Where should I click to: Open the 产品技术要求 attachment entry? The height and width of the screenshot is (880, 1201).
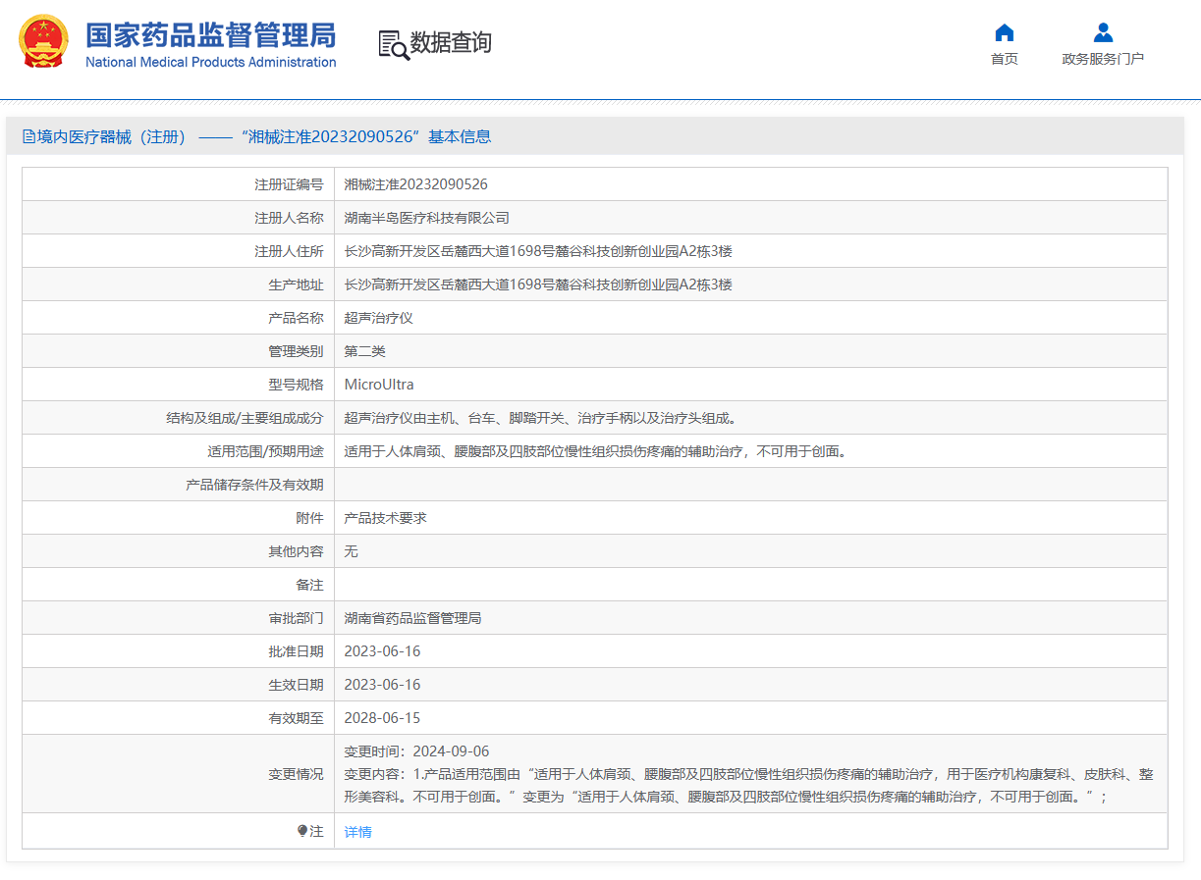point(385,518)
